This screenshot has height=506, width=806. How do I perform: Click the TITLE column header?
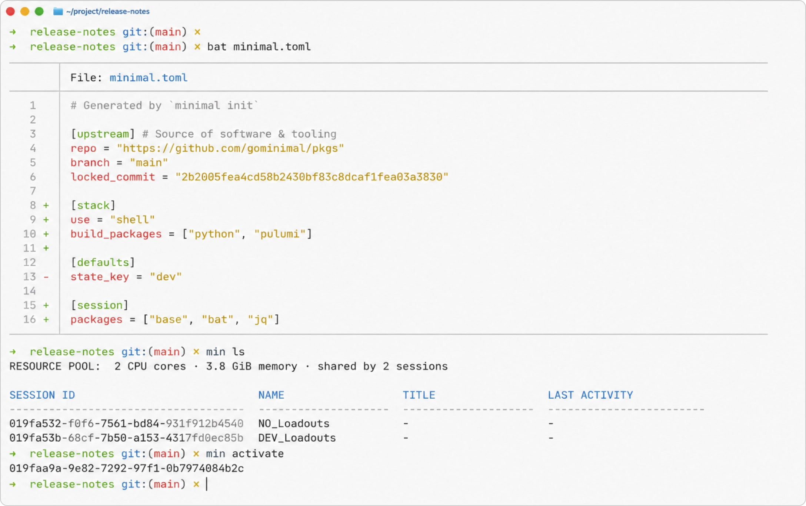[x=419, y=395]
